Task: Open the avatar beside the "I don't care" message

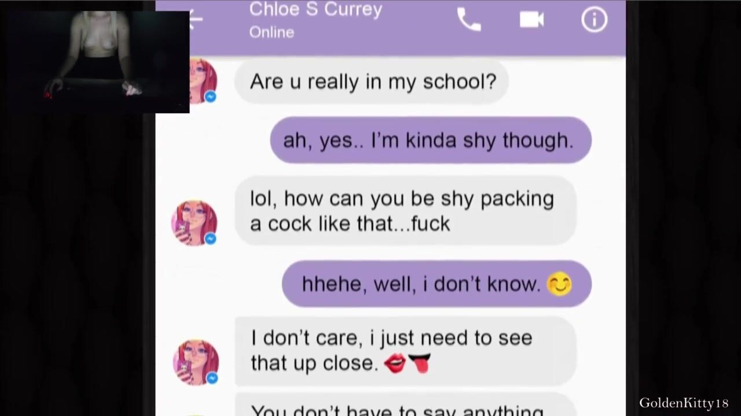Action: click(x=196, y=363)
